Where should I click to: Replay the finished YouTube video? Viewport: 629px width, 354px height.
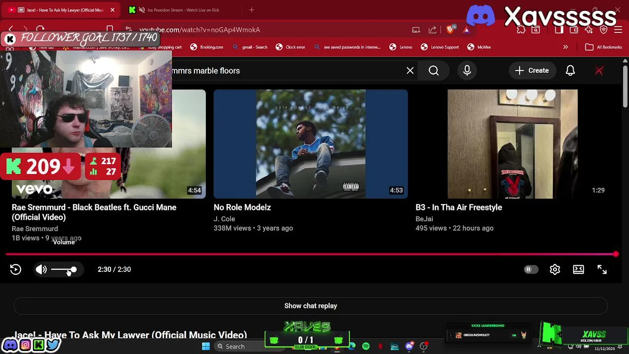tap(16, 269)
